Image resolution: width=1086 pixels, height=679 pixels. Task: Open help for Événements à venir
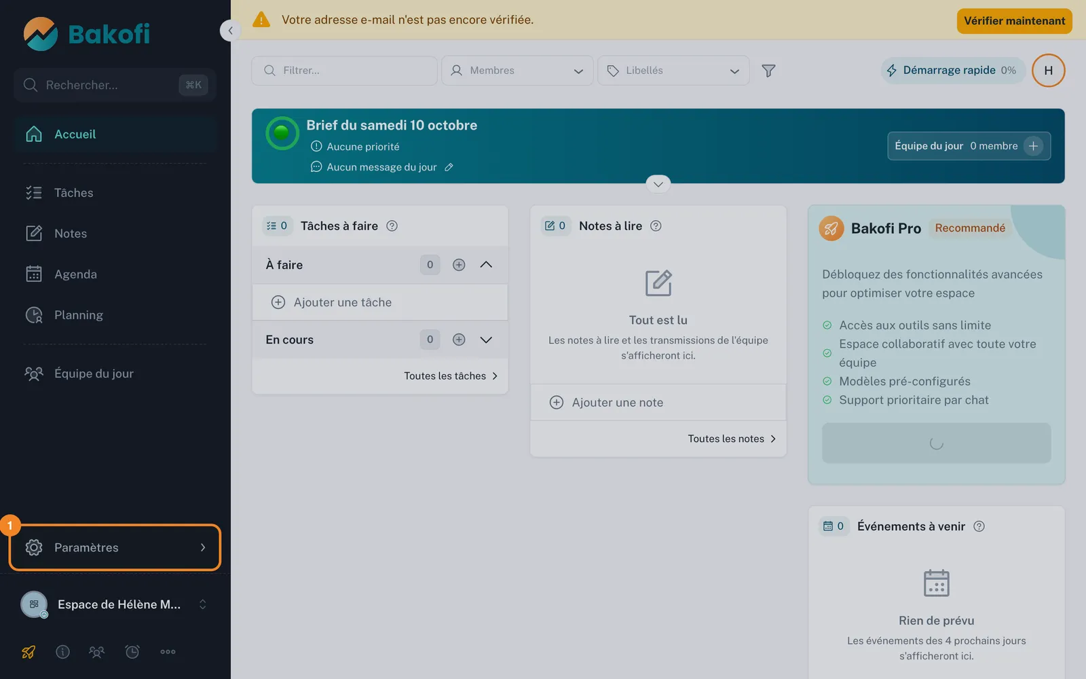pyautogui.click(x=979, y=526)
